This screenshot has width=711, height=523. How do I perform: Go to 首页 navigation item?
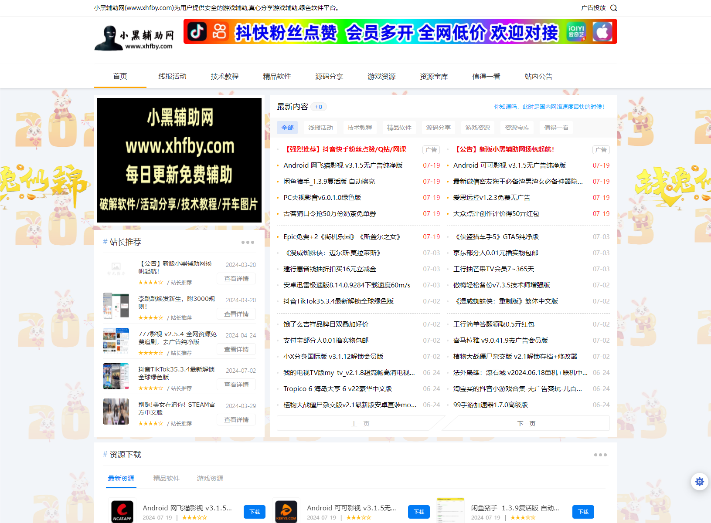coord(120,76)
